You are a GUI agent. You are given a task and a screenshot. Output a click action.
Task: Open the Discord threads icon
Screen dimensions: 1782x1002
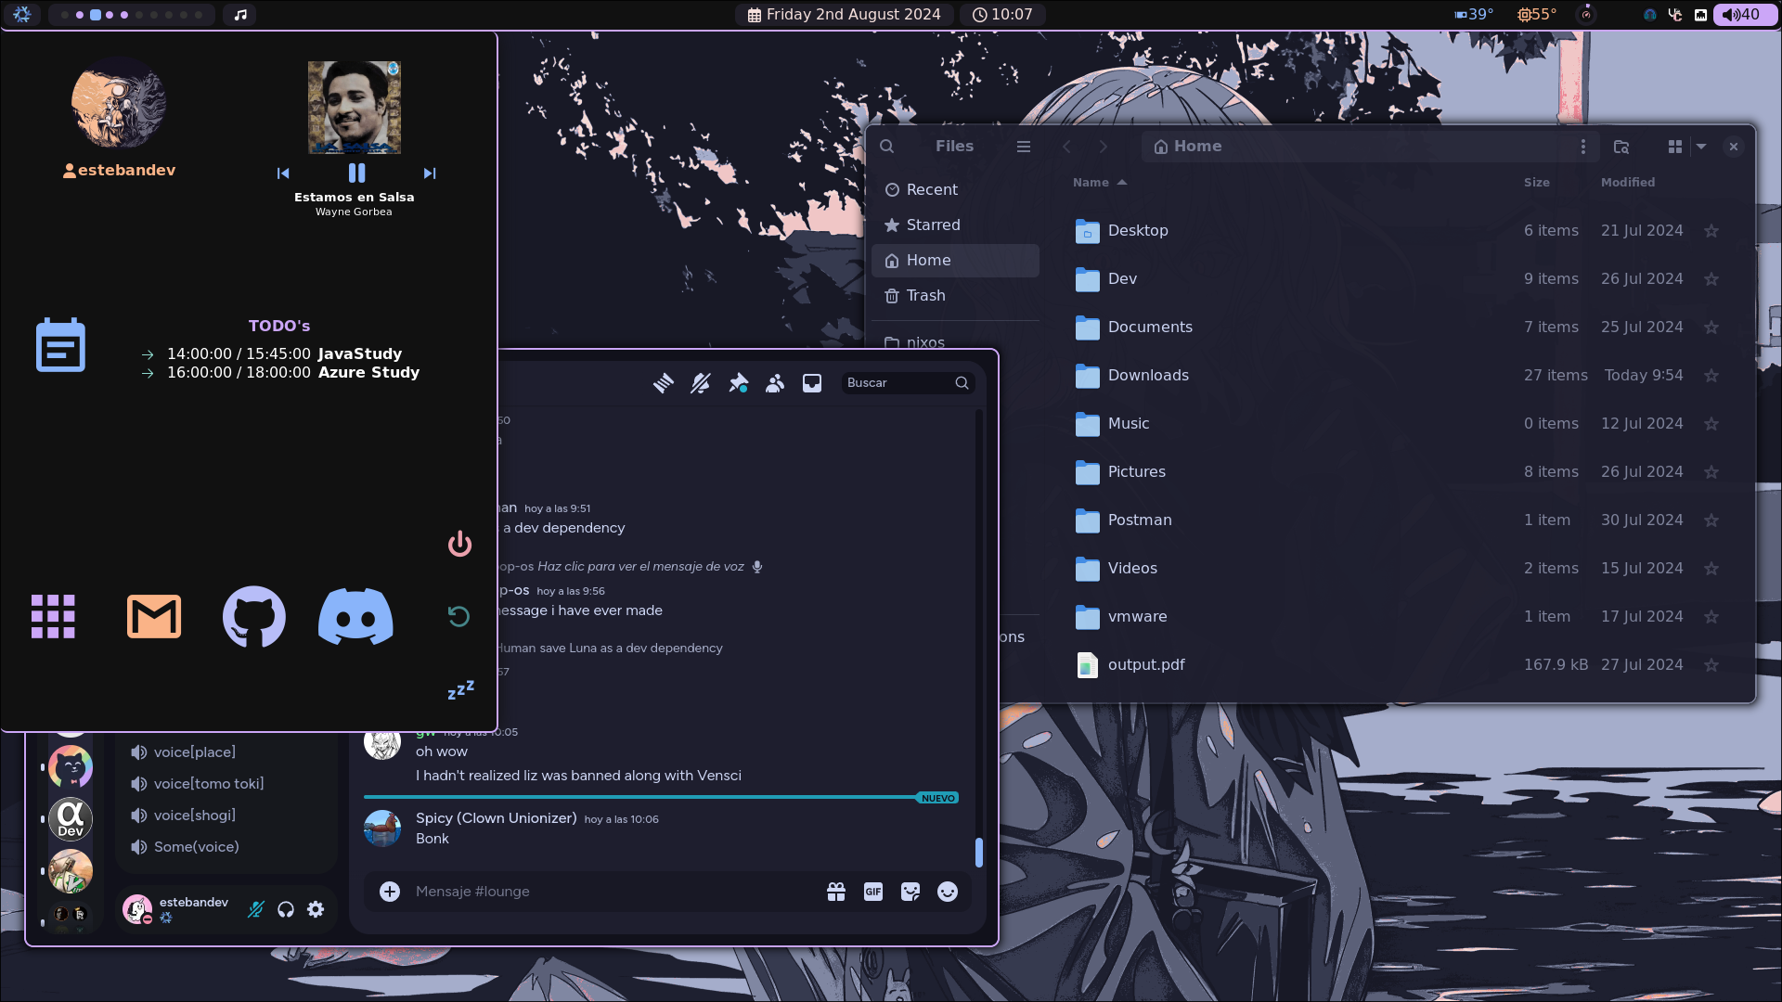pos(663,383)
